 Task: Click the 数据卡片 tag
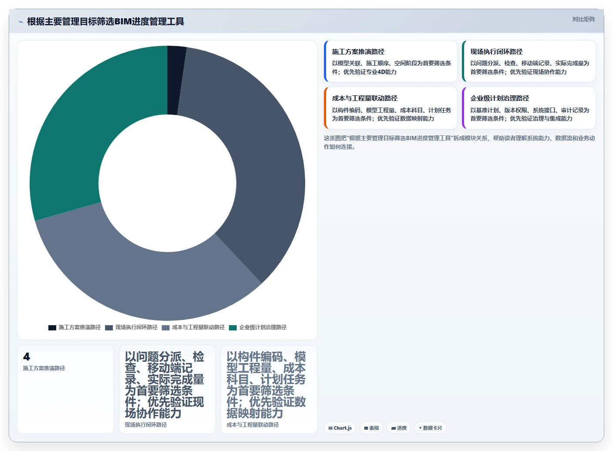point(430,428)
